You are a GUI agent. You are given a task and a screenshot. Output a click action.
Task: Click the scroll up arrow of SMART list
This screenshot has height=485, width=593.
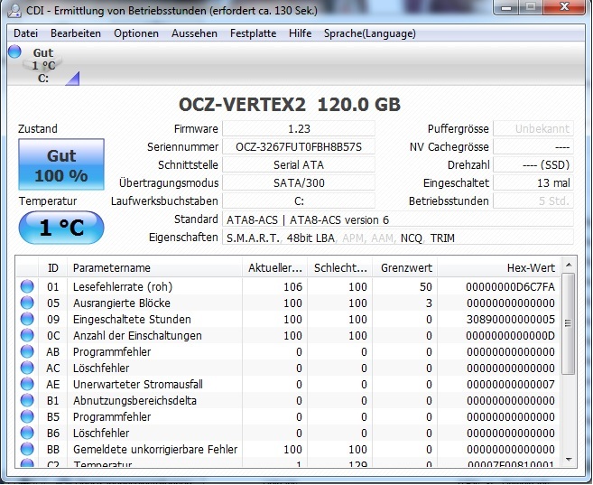(569, 266)
